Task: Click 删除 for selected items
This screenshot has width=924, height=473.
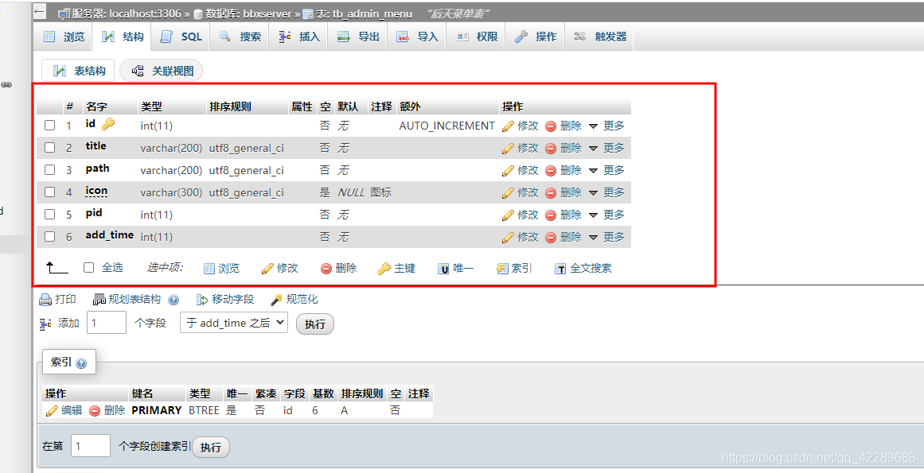Action: [x=338, y=268]
